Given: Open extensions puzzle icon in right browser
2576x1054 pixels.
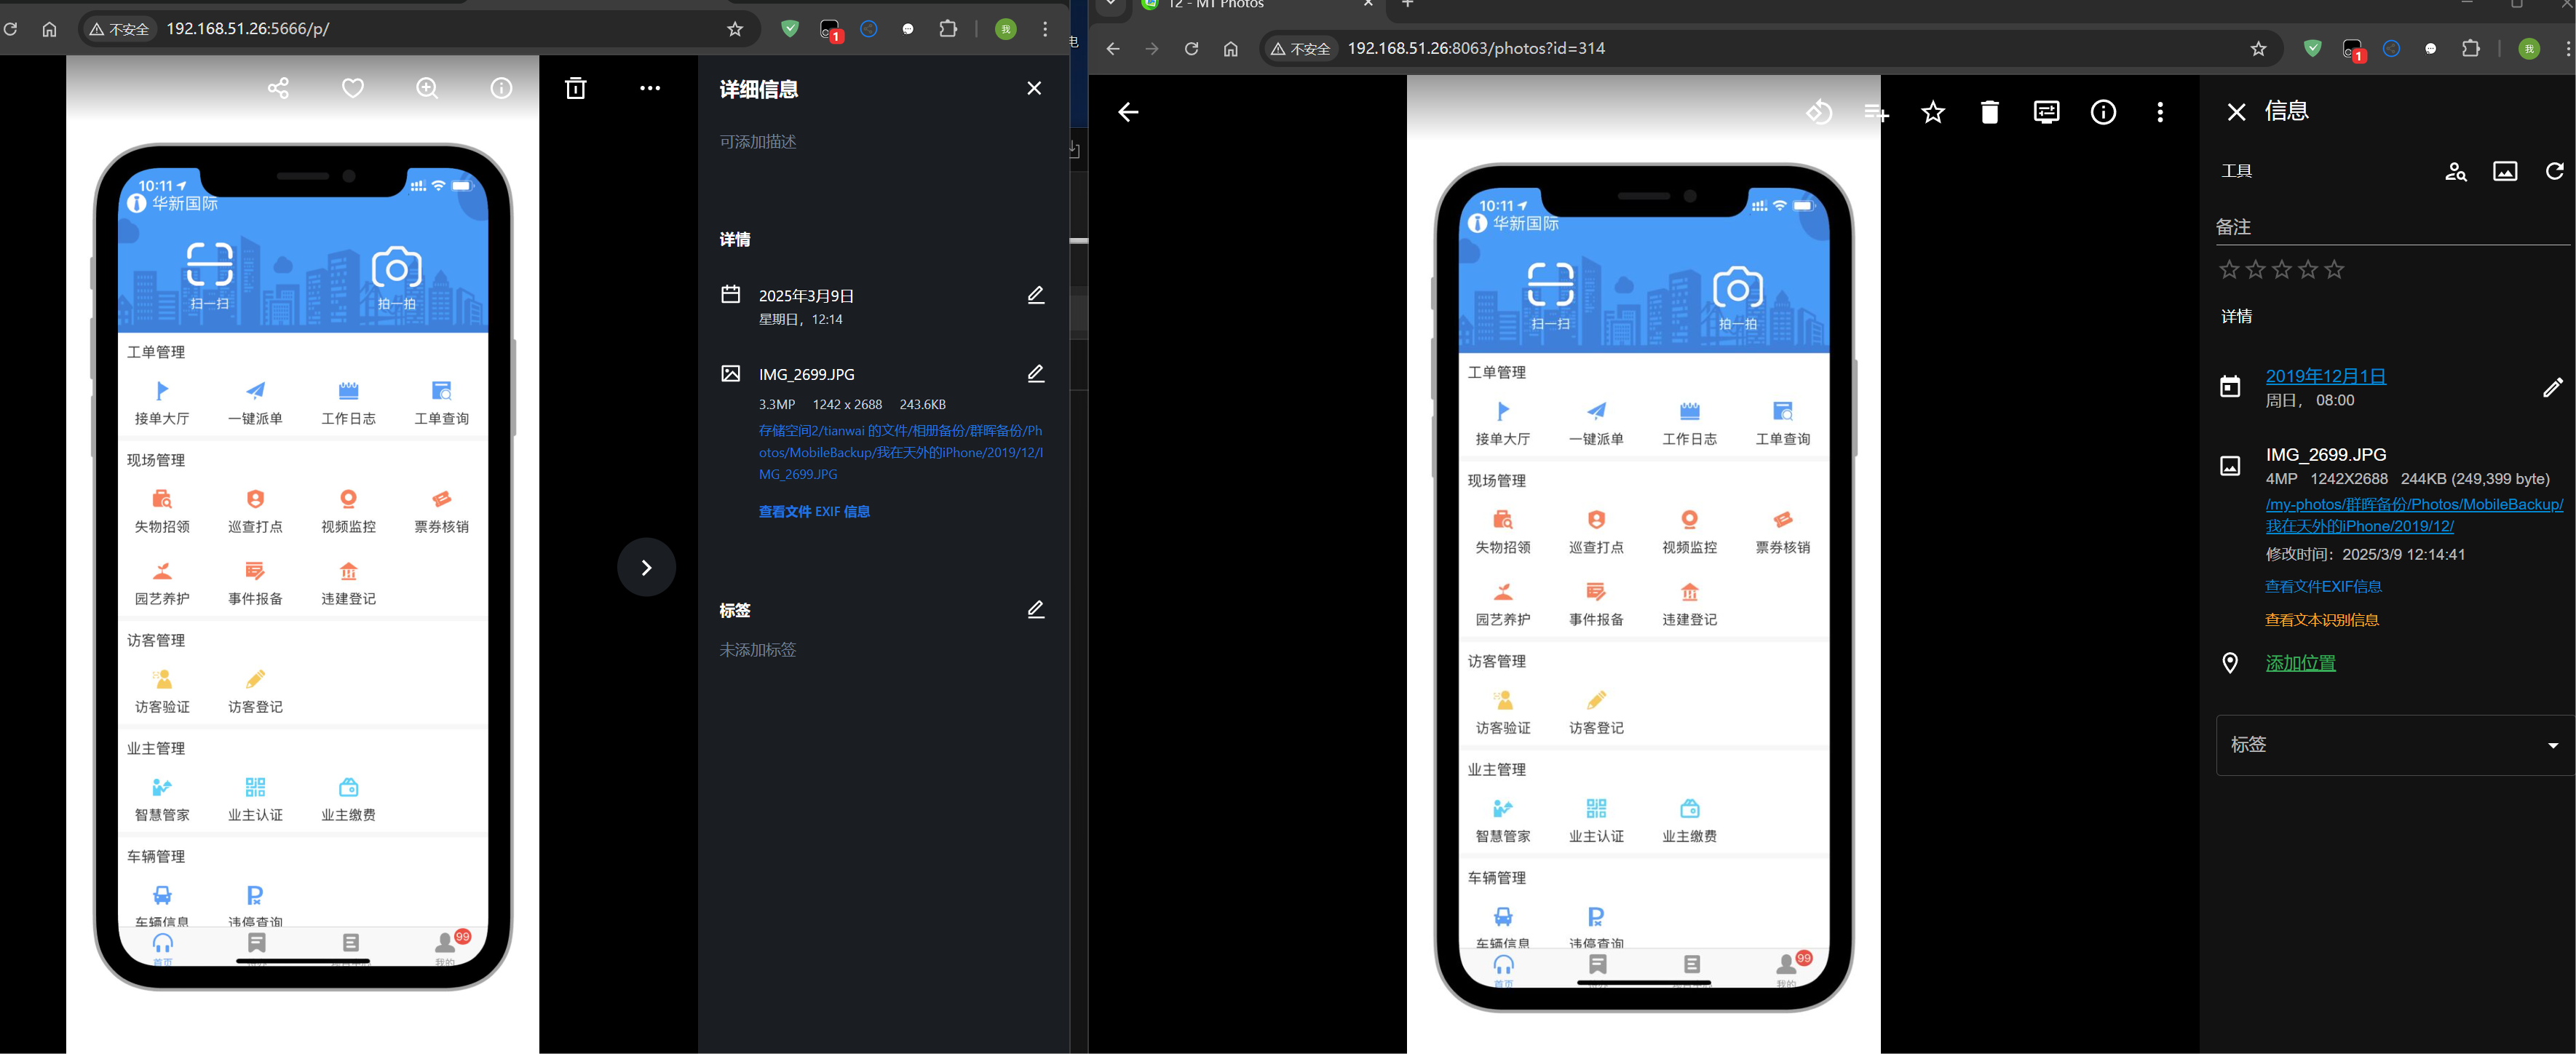Looking at the screenshot, I should 2471,48.
